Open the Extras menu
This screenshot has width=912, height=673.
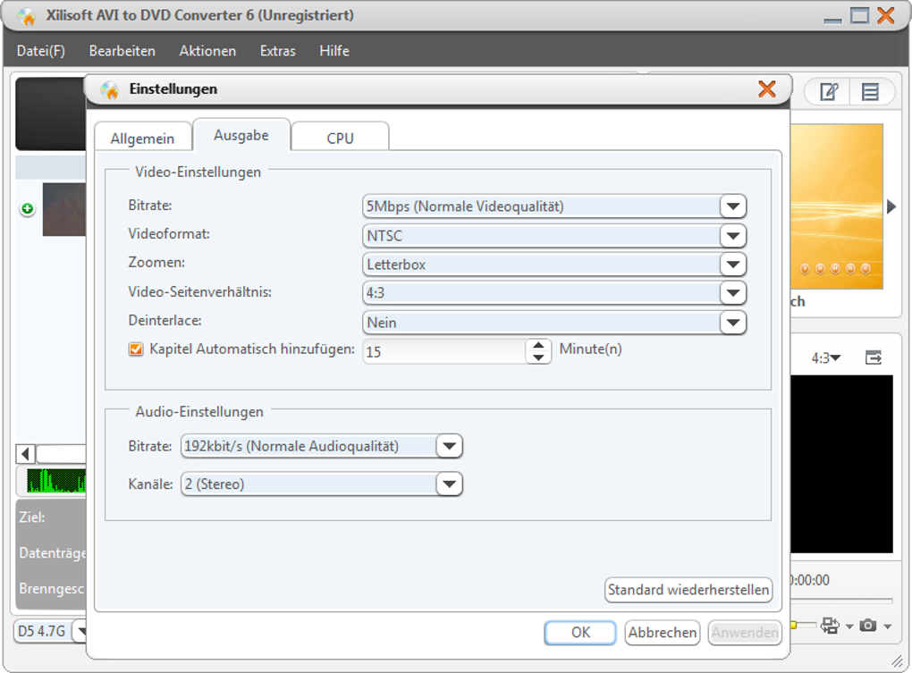pyautogui.click(x=278, y=51)
